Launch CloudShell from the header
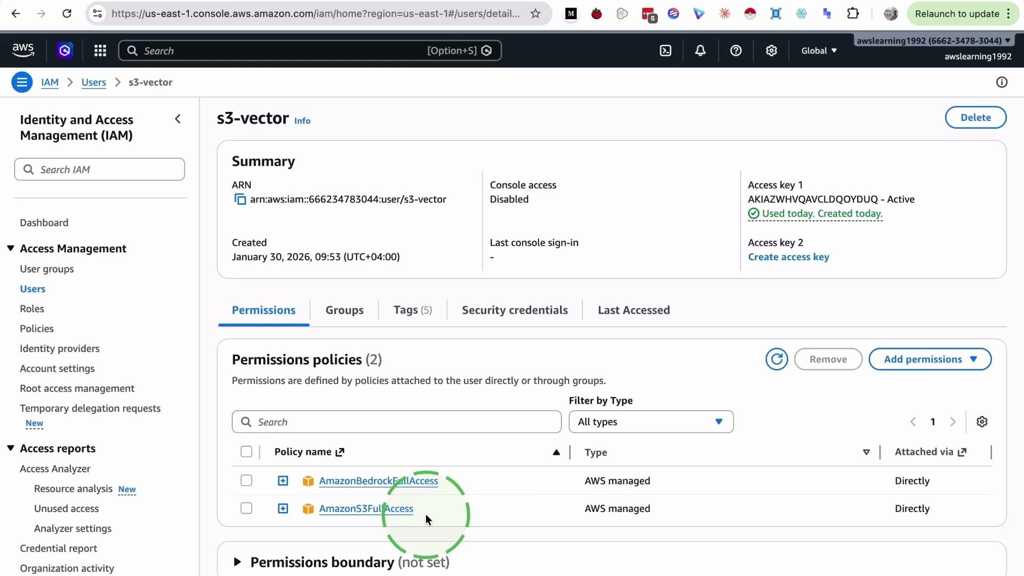 click(666, 51)
